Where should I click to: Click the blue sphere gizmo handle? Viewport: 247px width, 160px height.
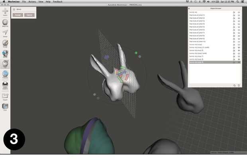coord(139,57)
